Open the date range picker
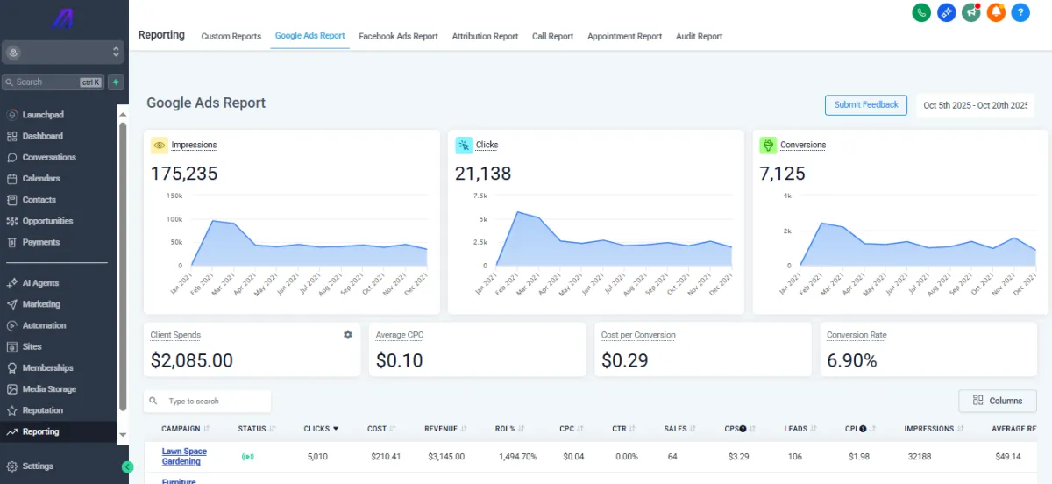Viewport: 1052px width, 484px height. tap(975, 105)
